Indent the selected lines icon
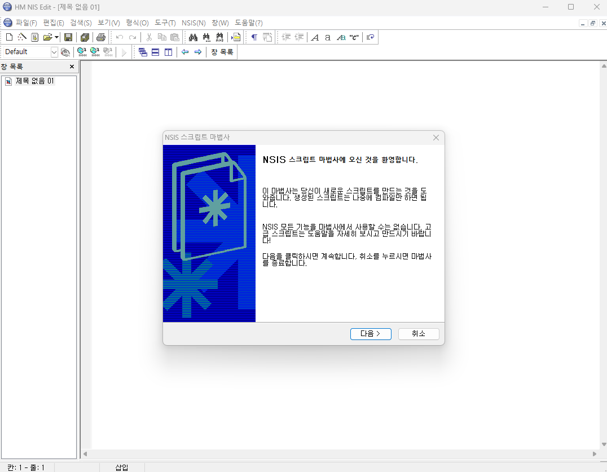 coord(287,37)
